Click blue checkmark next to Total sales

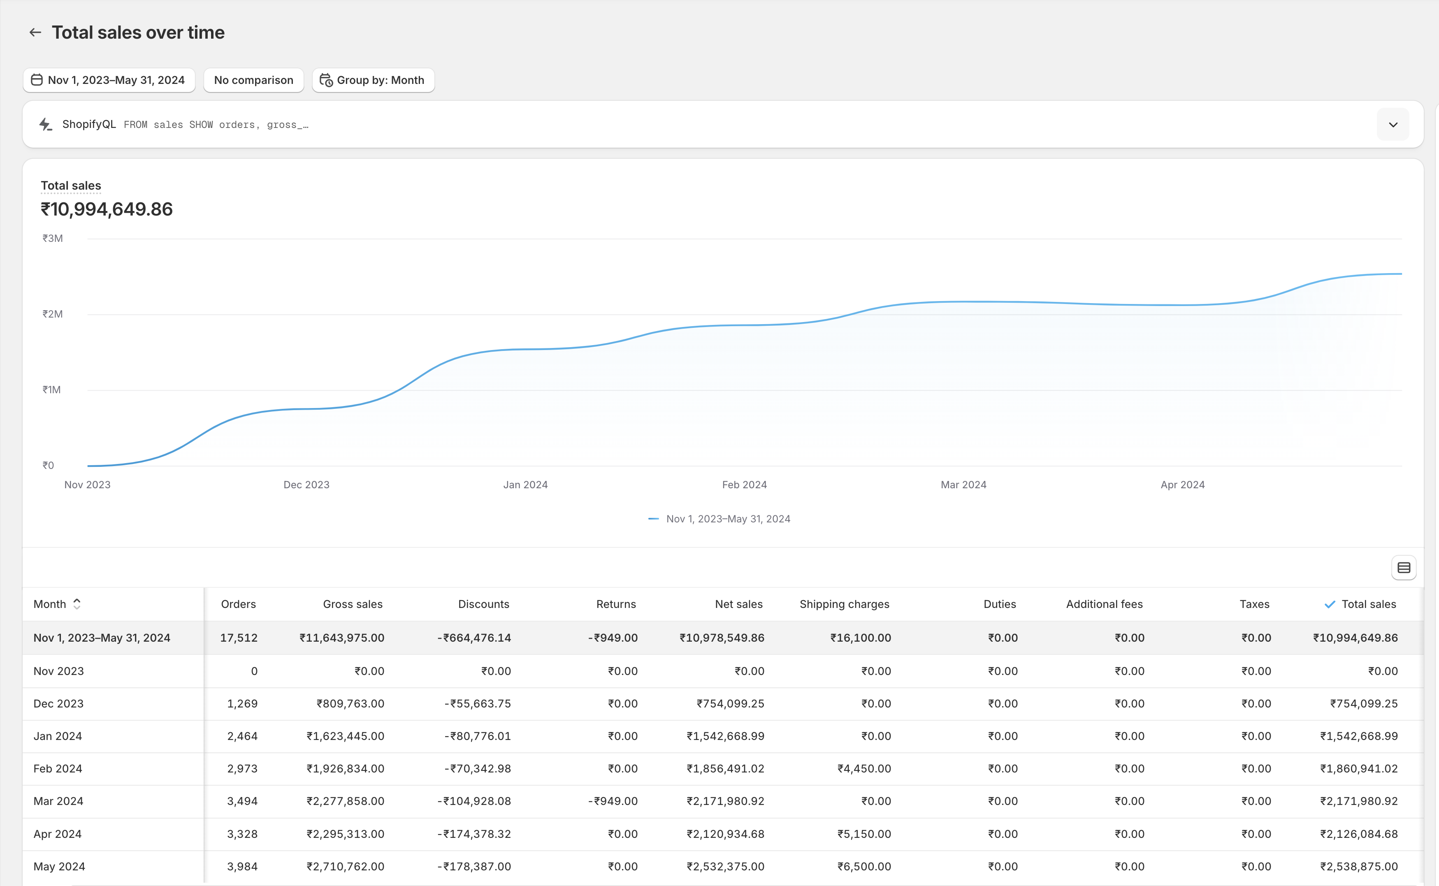(1330, 604)
